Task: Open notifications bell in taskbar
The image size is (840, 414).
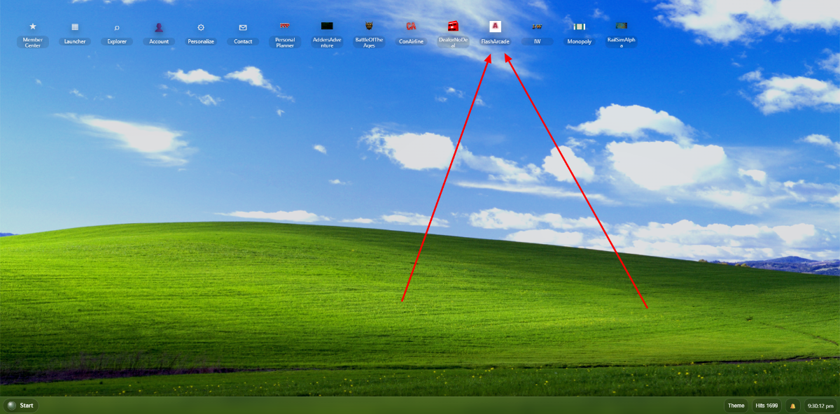Action: coord(793,406)
